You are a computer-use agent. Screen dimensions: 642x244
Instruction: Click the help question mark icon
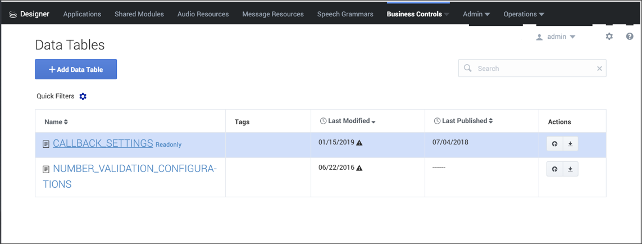630,37
